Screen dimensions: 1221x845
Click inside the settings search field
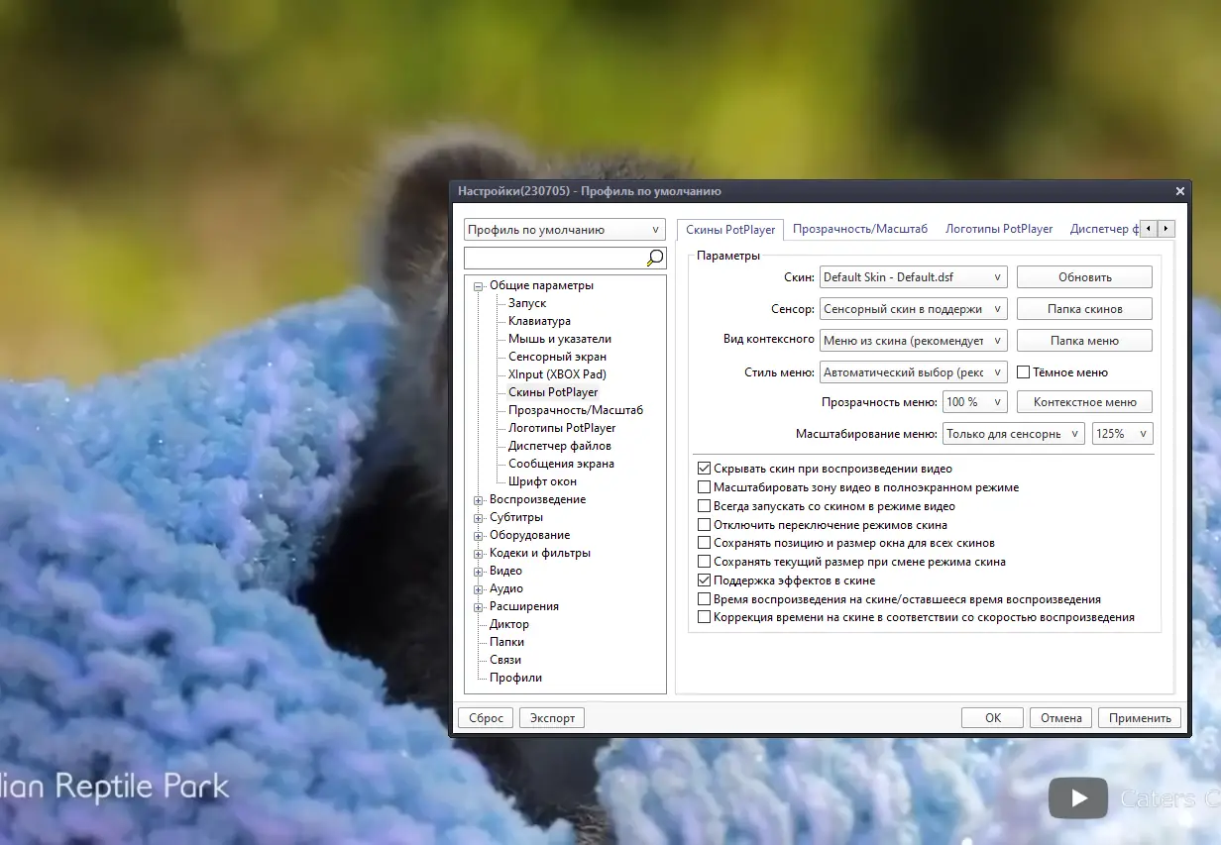[x=555, y=257]
